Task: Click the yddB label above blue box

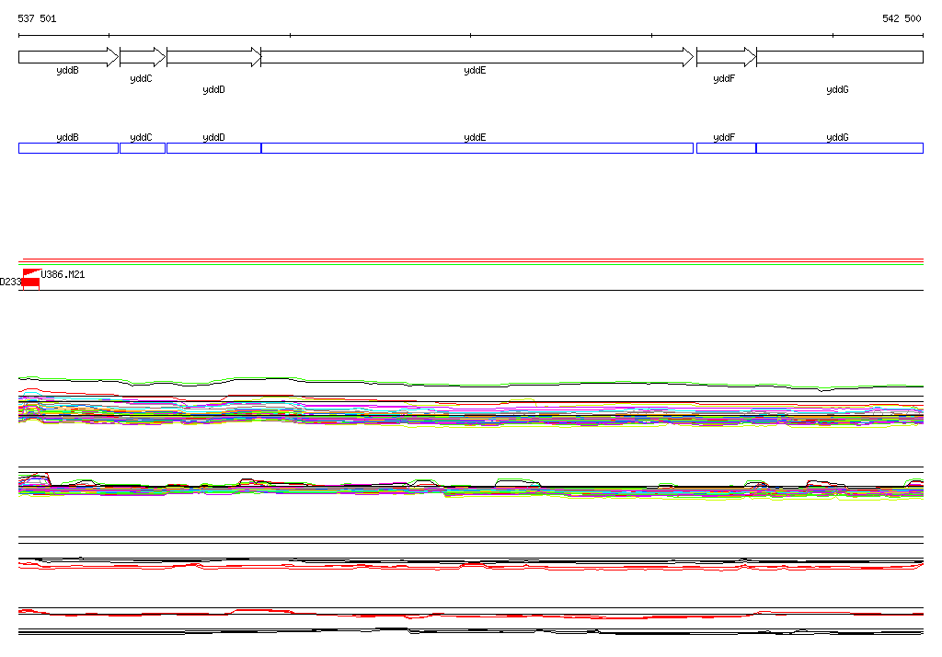Action: [x=67, y=138]
